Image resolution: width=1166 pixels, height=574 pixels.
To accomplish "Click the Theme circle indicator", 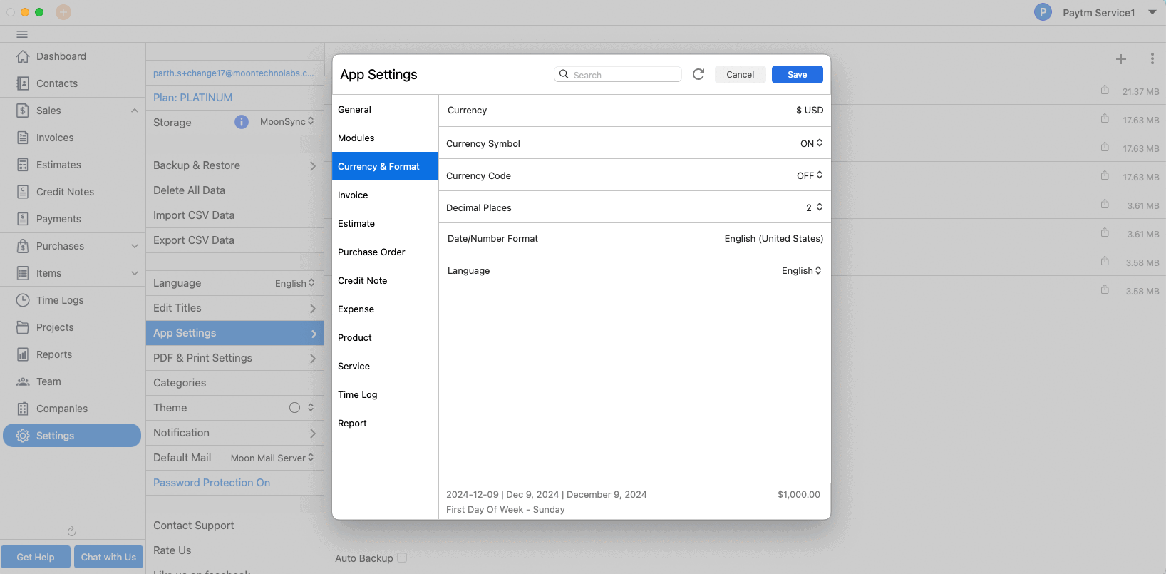I will coord(294,408).
